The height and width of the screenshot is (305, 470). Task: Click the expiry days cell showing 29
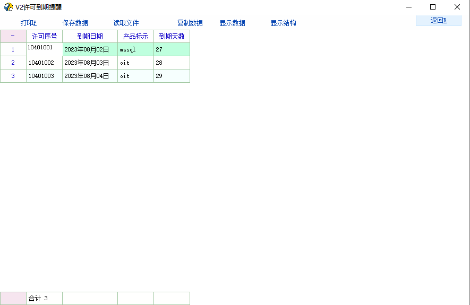(172, 76)
